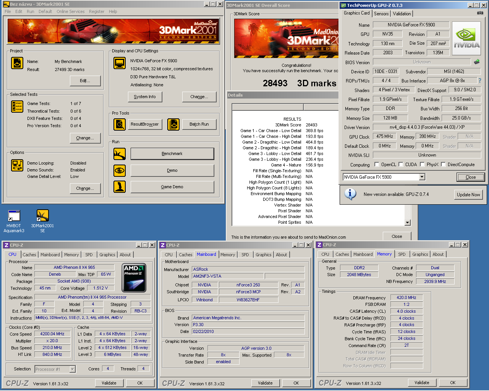The width and height of the screenshot is (489, 391).
Task: Click the BIOS save chip icon in GPU-Z
Action: click(x=477, y=61)
